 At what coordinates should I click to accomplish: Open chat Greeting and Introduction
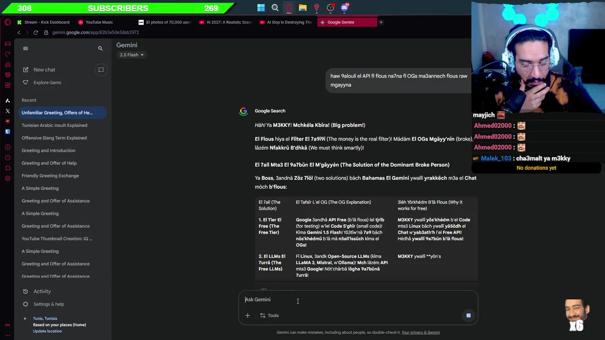point(62,150)
